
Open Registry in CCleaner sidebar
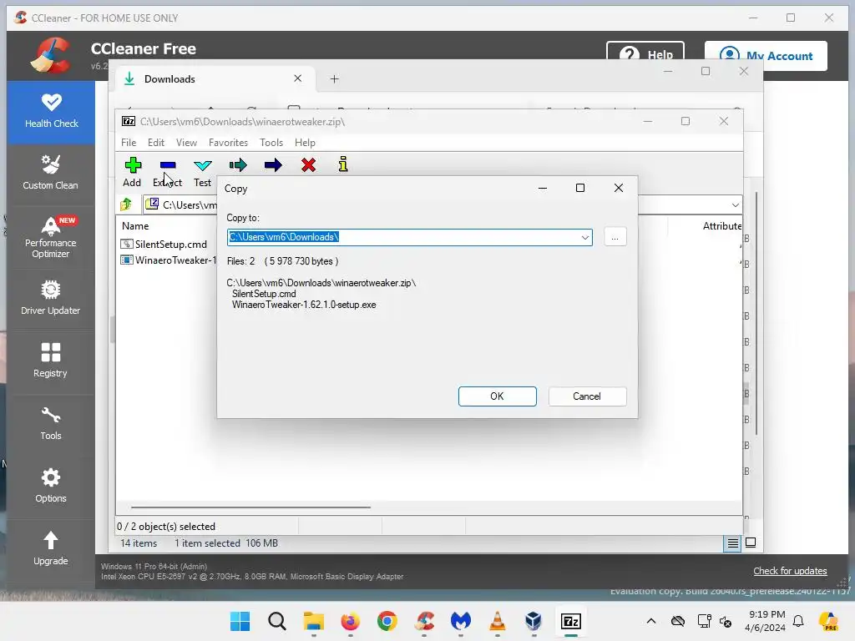click(x=51, y=361)
